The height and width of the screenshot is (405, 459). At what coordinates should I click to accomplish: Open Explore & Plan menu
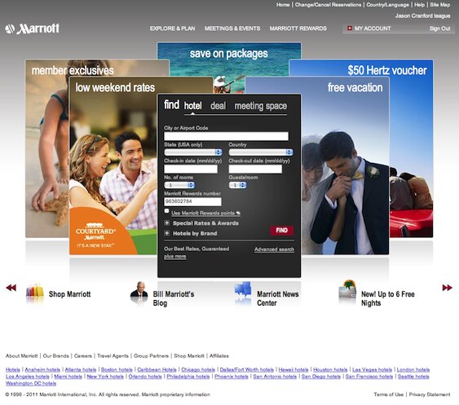(x=172, y=29)
